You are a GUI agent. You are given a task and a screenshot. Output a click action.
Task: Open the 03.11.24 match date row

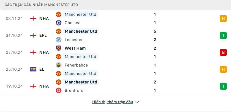click(115, 18)
